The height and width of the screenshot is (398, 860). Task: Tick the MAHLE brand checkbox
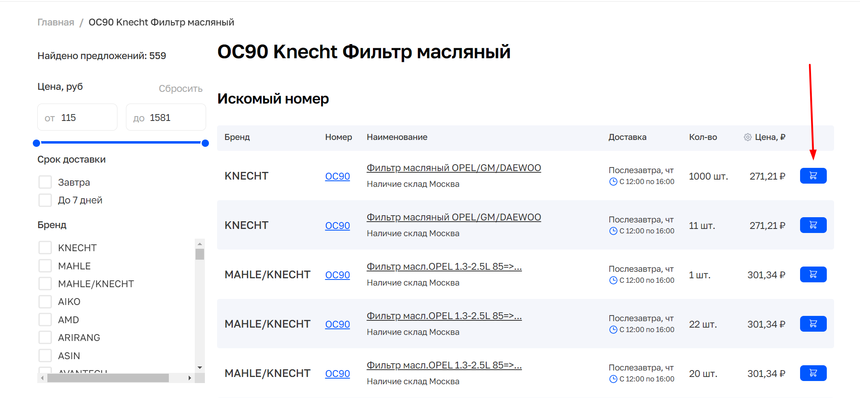(45, 266)
